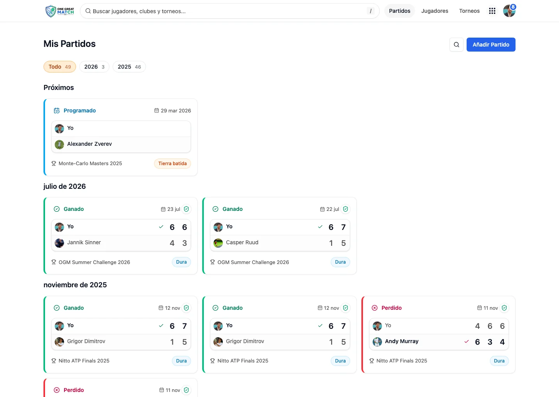This screenshot has height=397, width=559.
Task: Click the Programado calendar-clock status icon
Action: (x=57, y=110)
